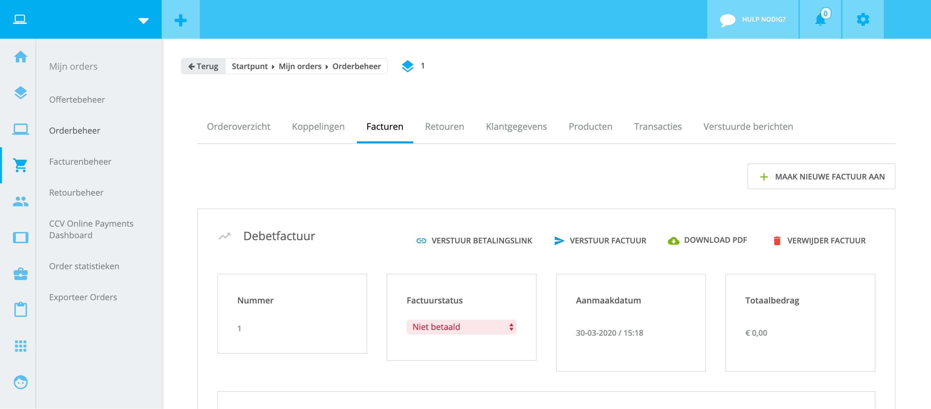
Task: Expand the top-left shop dropdown arrow
Action: (x=144, y=21)
